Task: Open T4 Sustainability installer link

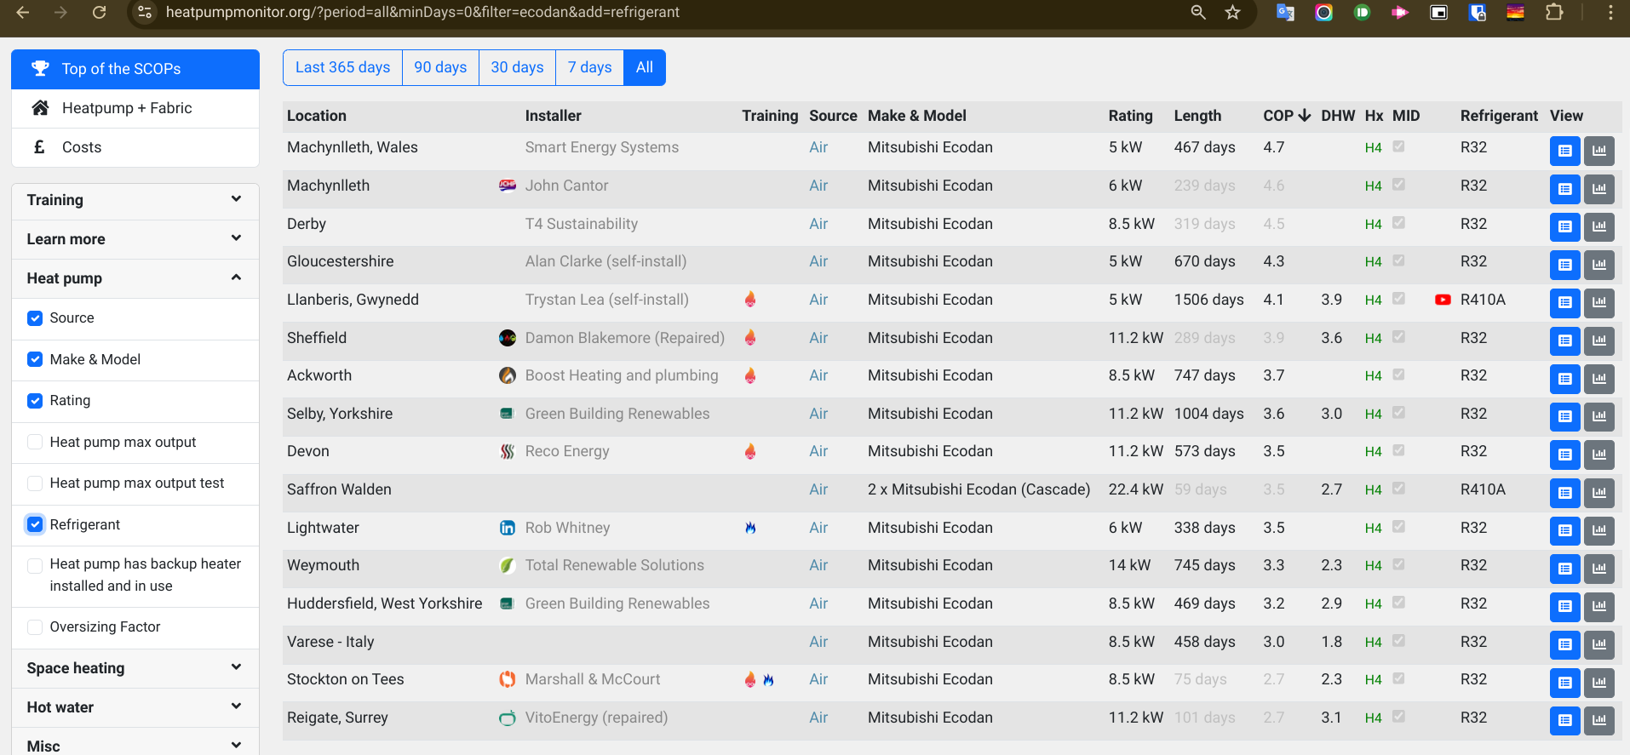Action: pos(582,224)
